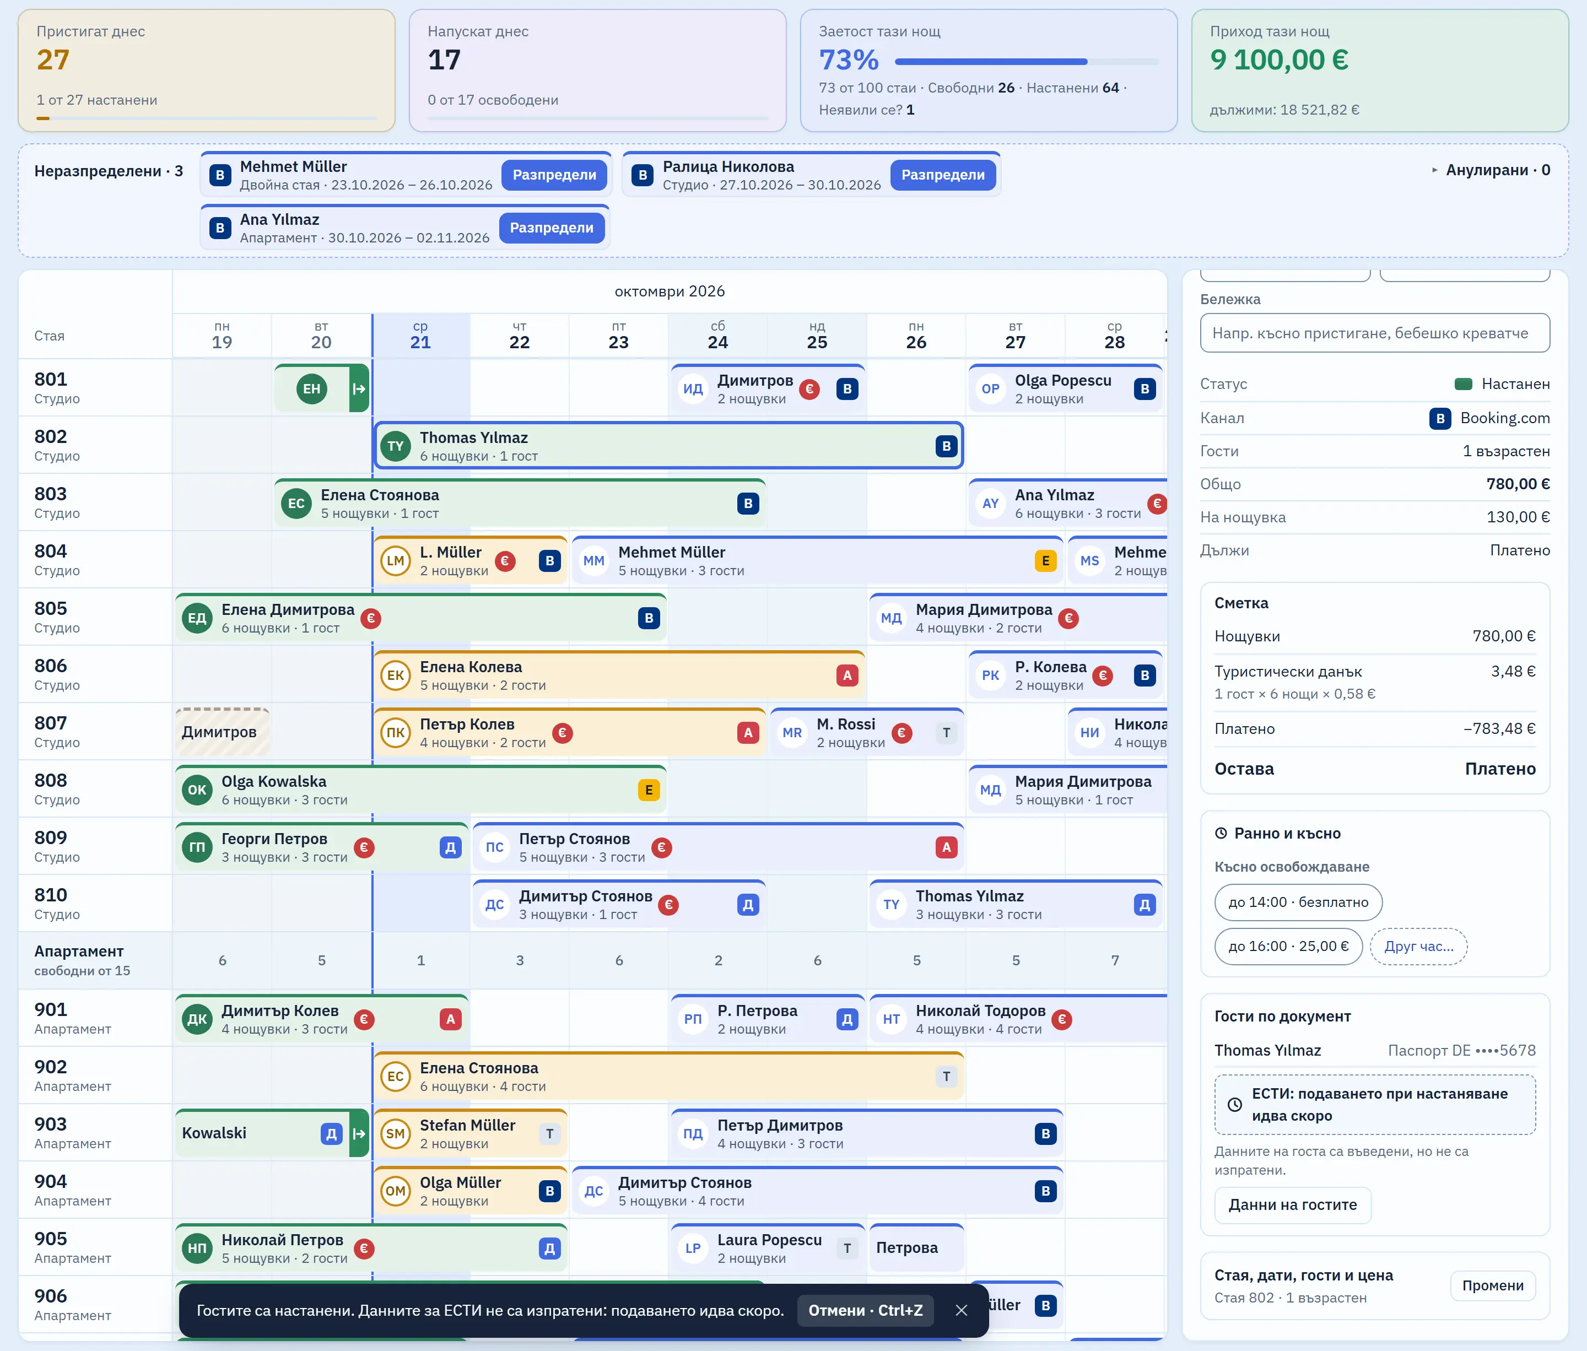
Task: Select late checkout до 16:00 · 25,00 €
Action: pyautogui.click(x=1288, y=947)
